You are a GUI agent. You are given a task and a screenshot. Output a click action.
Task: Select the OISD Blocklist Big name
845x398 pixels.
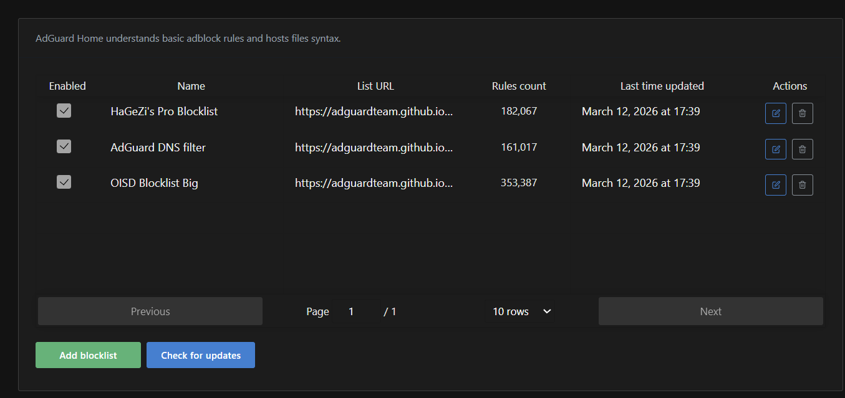[x=154, y=183]
